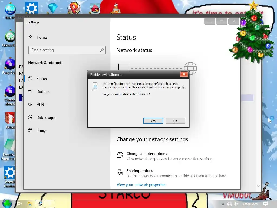
Task: Open the blue gear desktop shortcut at top
Action: 31,8
